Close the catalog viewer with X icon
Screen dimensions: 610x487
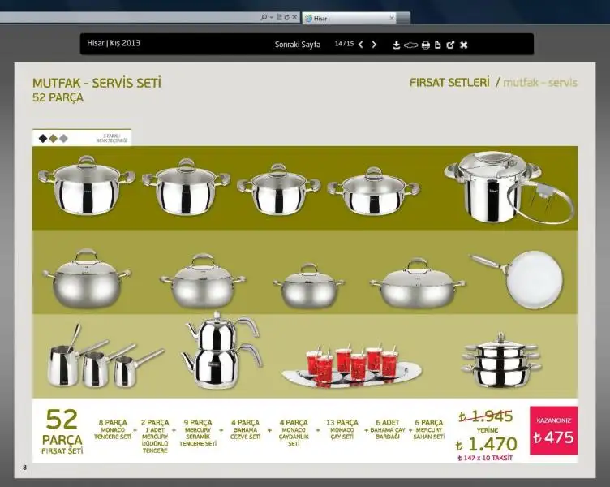(463, 45)
